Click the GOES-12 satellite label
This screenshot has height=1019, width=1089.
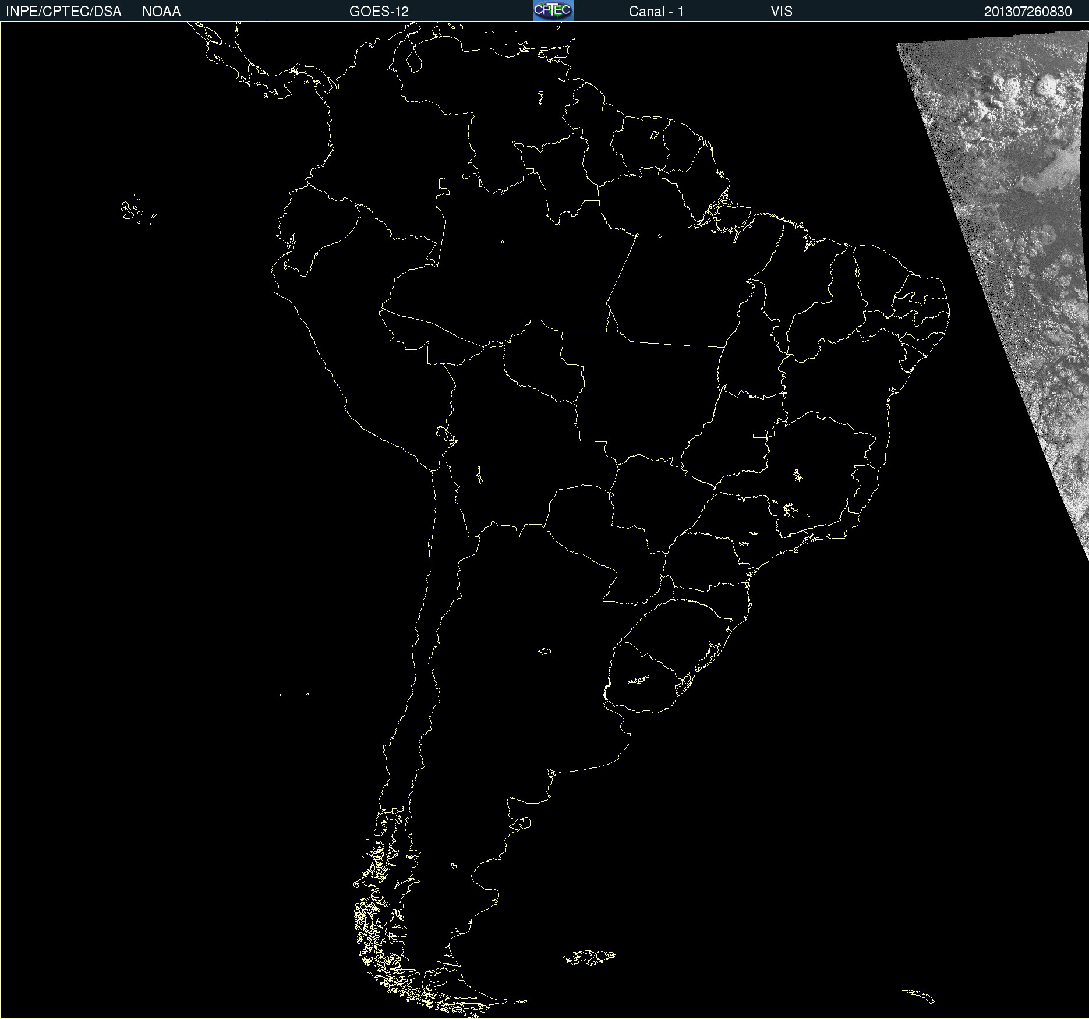379,12
